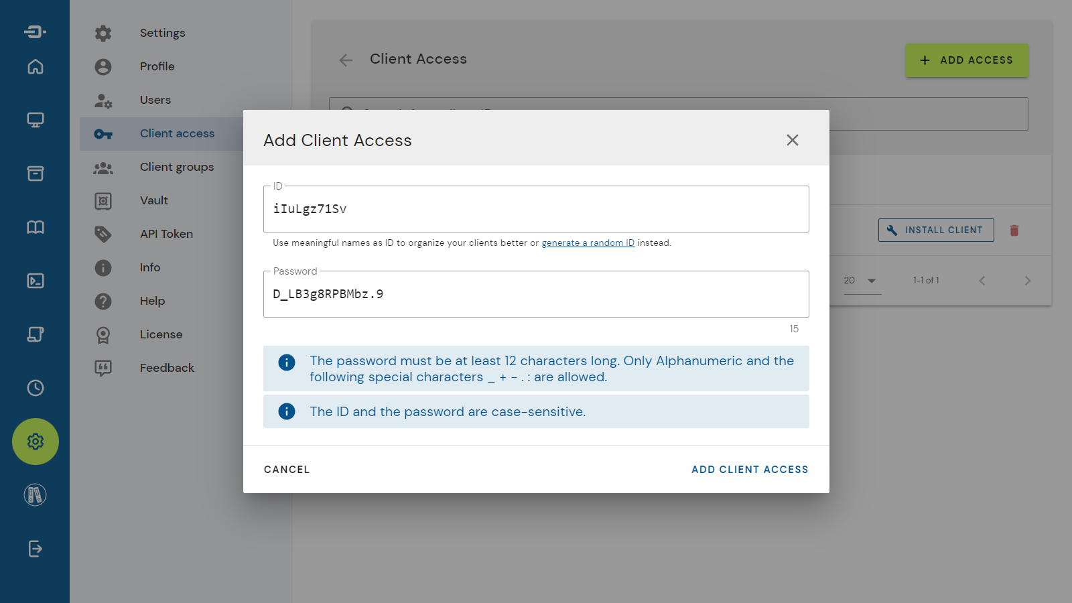Click into the Password input field
Image resolution: width=1072 pixels, height=603 pixels.
[536, 294]
